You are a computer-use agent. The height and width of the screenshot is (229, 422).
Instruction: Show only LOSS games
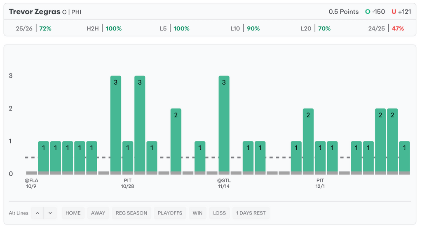[219, 213]
